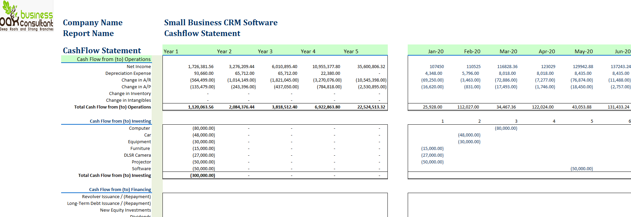This screenshot has height=217, width=631.
Task: Select the Cash Flow from (to) Investing header
Action: [120, 121]
